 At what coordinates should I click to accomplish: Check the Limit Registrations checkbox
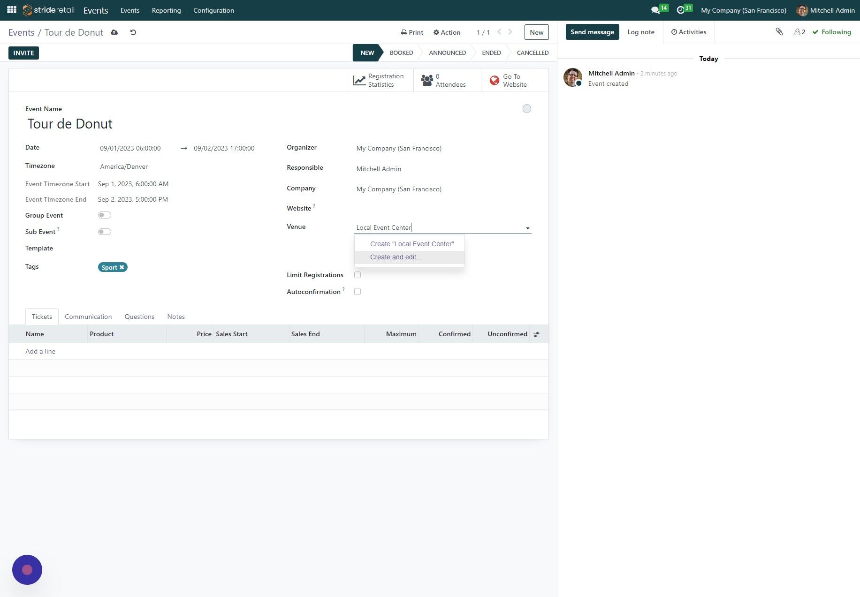click(x=358, y=275)
